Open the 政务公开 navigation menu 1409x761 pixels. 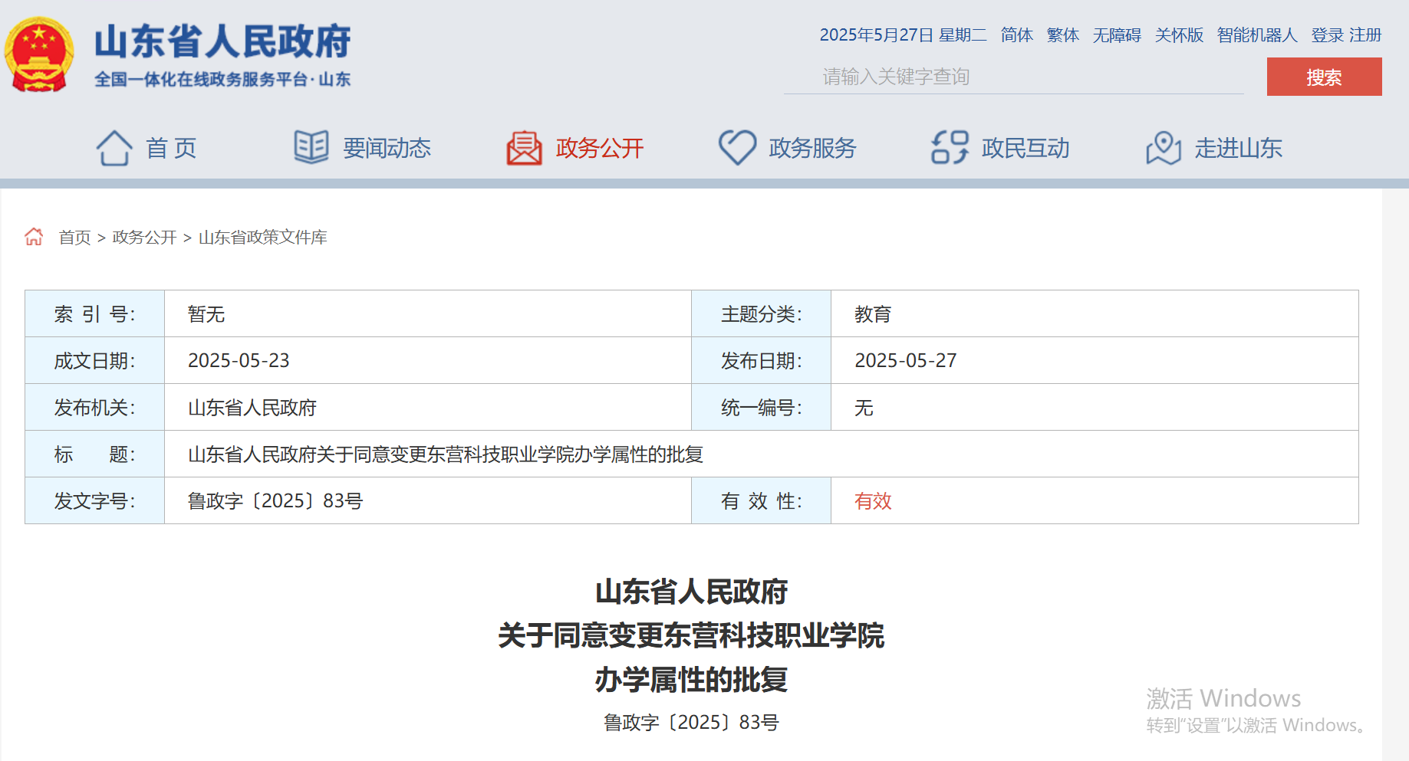(600, 148)
